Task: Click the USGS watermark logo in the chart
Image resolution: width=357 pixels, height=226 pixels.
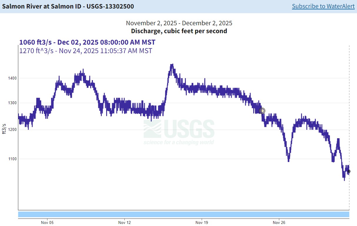Action: [x=179, y=132]
